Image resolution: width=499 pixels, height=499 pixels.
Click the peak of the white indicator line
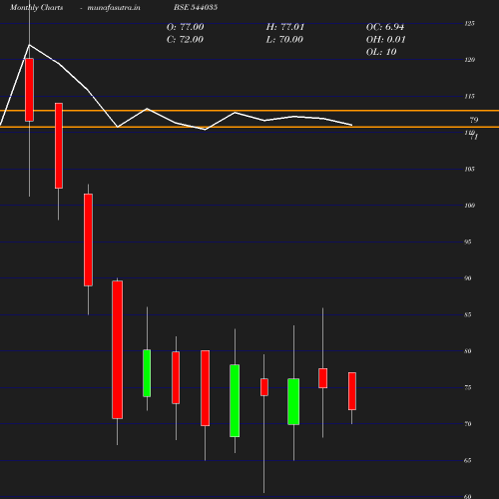(29, 45)
